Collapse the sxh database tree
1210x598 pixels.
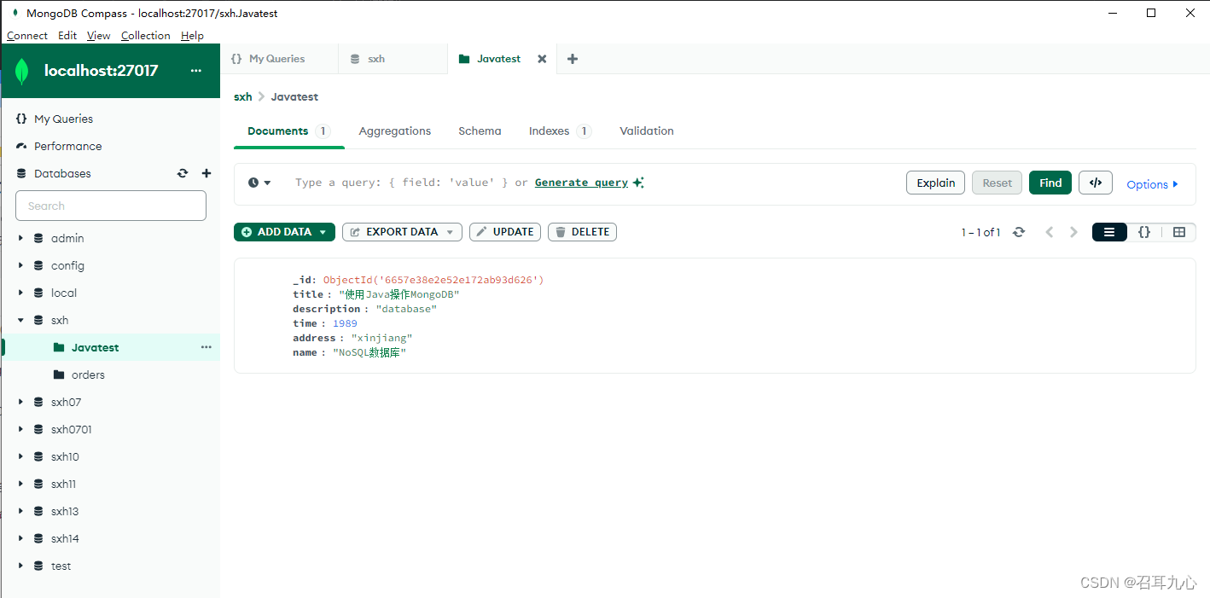click(x=21, y=320)
